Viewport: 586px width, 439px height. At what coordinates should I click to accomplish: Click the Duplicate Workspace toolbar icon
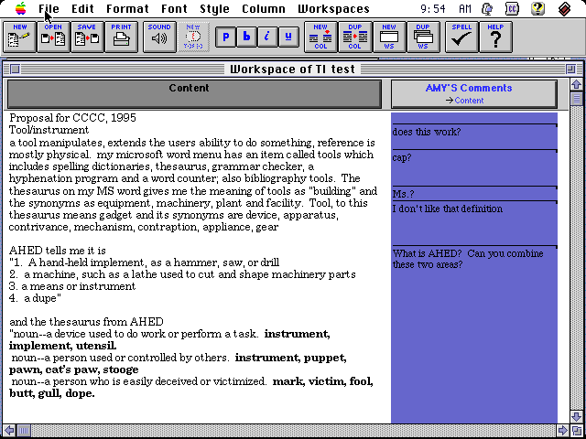point(423,37)
